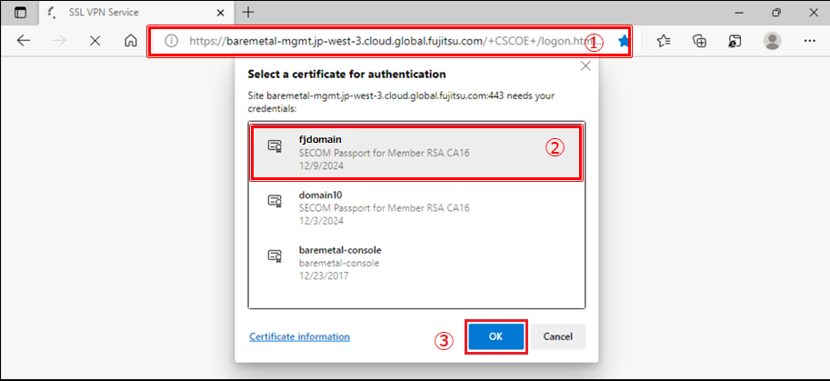Select the domain10 certificate

pos(416,207)
